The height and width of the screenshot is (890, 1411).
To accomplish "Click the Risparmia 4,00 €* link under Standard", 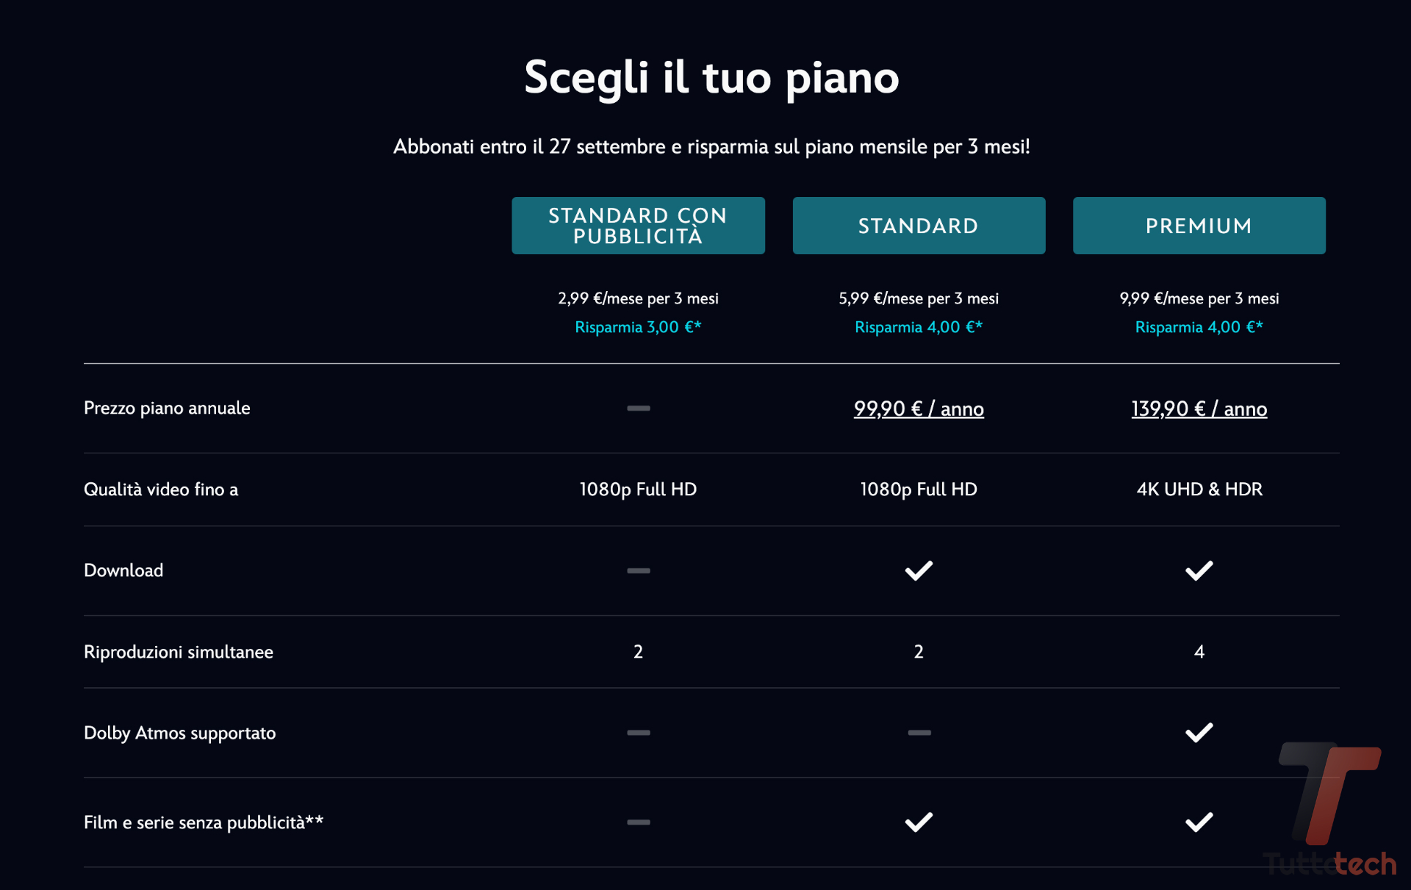I will coord(919,327).
